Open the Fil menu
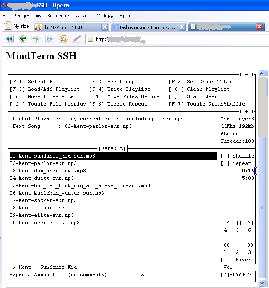Image resolution: width=269 pixels, height=288 pixels. coord(5,16)
